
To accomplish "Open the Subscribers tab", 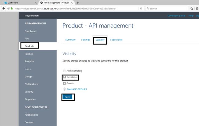I will [x=116, y=40].
